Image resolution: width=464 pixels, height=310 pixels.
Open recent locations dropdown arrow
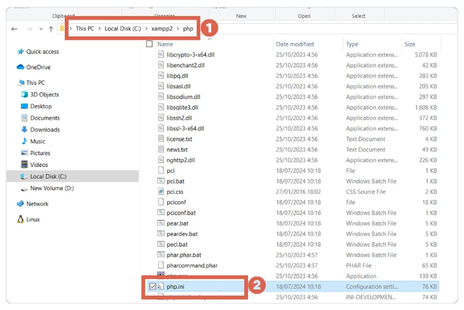tap(41, 29)
